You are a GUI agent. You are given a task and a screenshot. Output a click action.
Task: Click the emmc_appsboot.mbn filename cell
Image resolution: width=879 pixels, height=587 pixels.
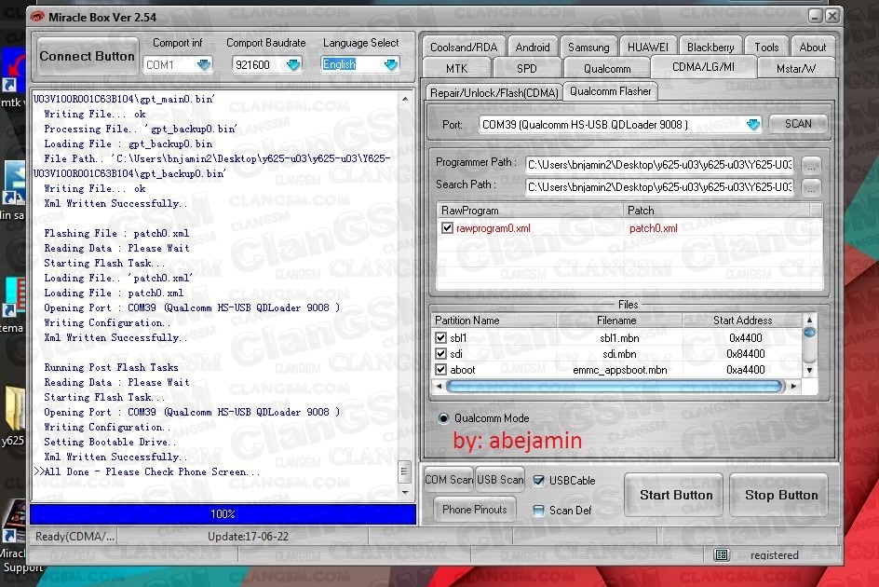619,370
